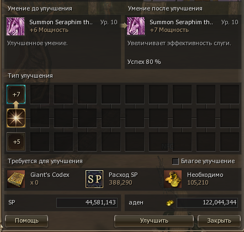244x232 pixels.
Task: Click the empty slot right of +7
Action: 40,94
